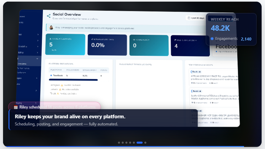
Task: Click the slide progress bar at bottom edge
Action: point(125,146)
